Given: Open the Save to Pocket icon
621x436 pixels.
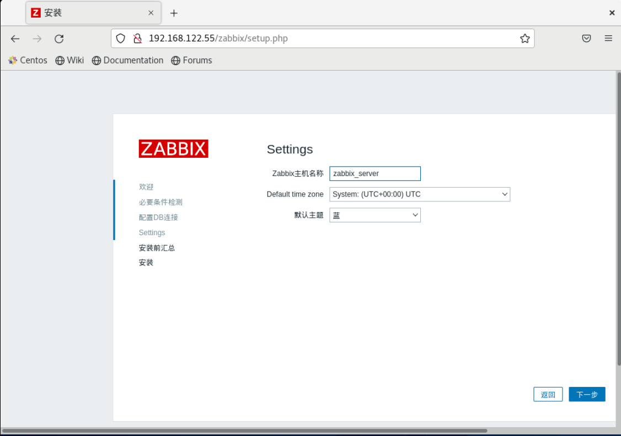Looking at the screenshot, I should pyautogui.click(x=587, y=39).
